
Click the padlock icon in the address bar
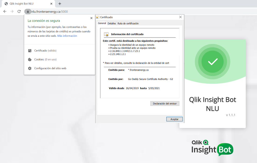point(28,12)
